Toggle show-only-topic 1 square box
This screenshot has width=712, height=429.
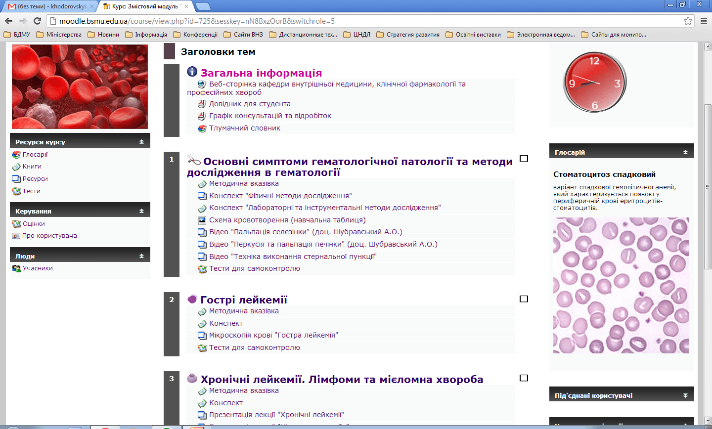coord(524,159)
